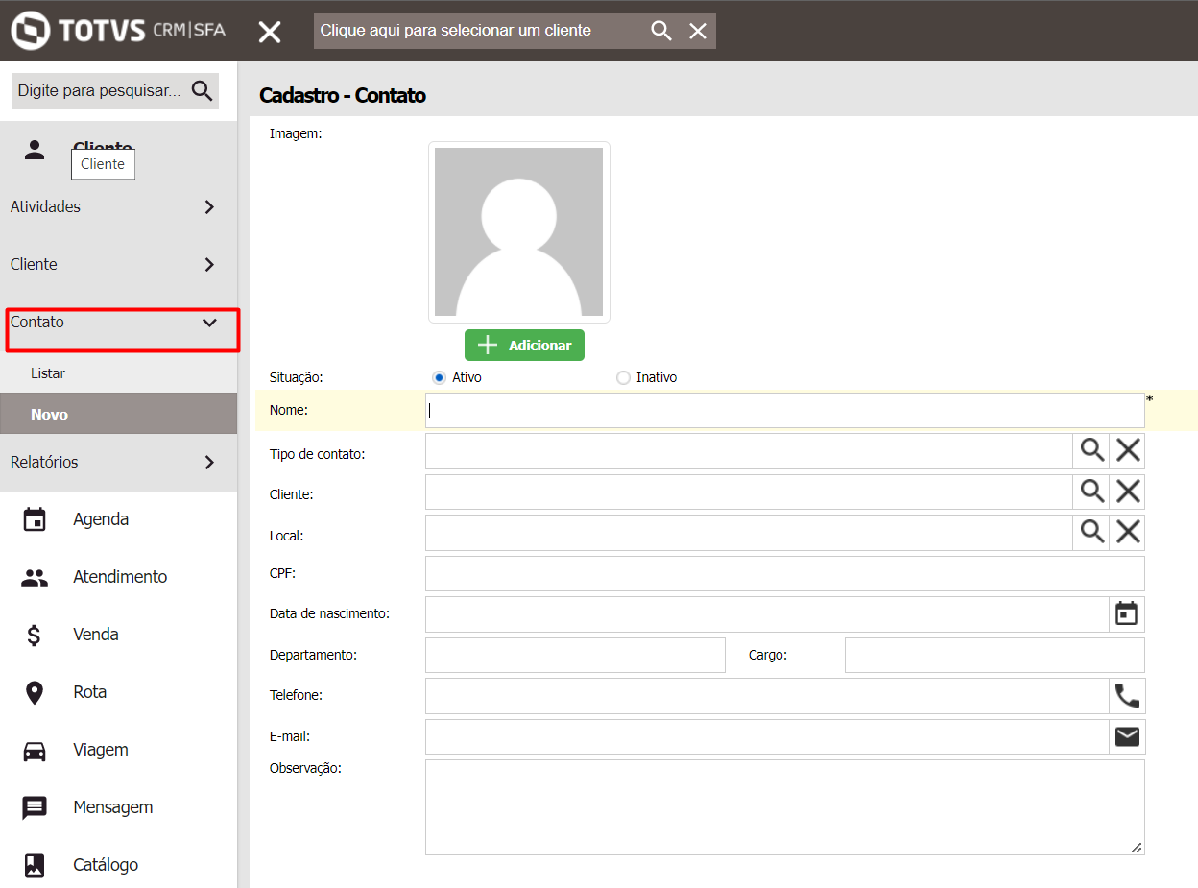Image resolution: width=1198 pixels, height=888 pixels.
Task: Select the Inativo radio button
Action: [623, 377]
